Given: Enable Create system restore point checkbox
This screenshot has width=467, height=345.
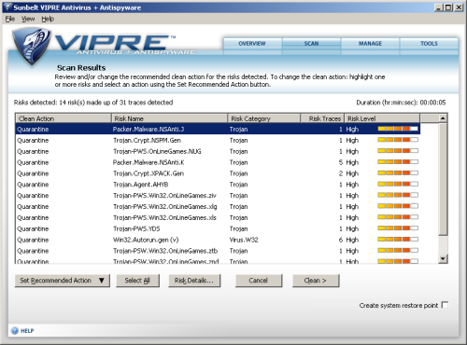Looking at the screenshot, I should [446, 305].
